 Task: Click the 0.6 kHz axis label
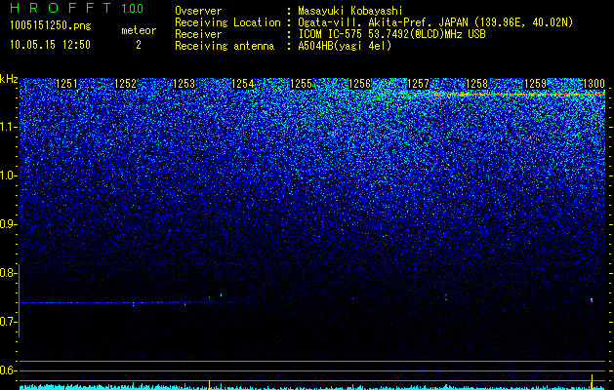[8, 370]
